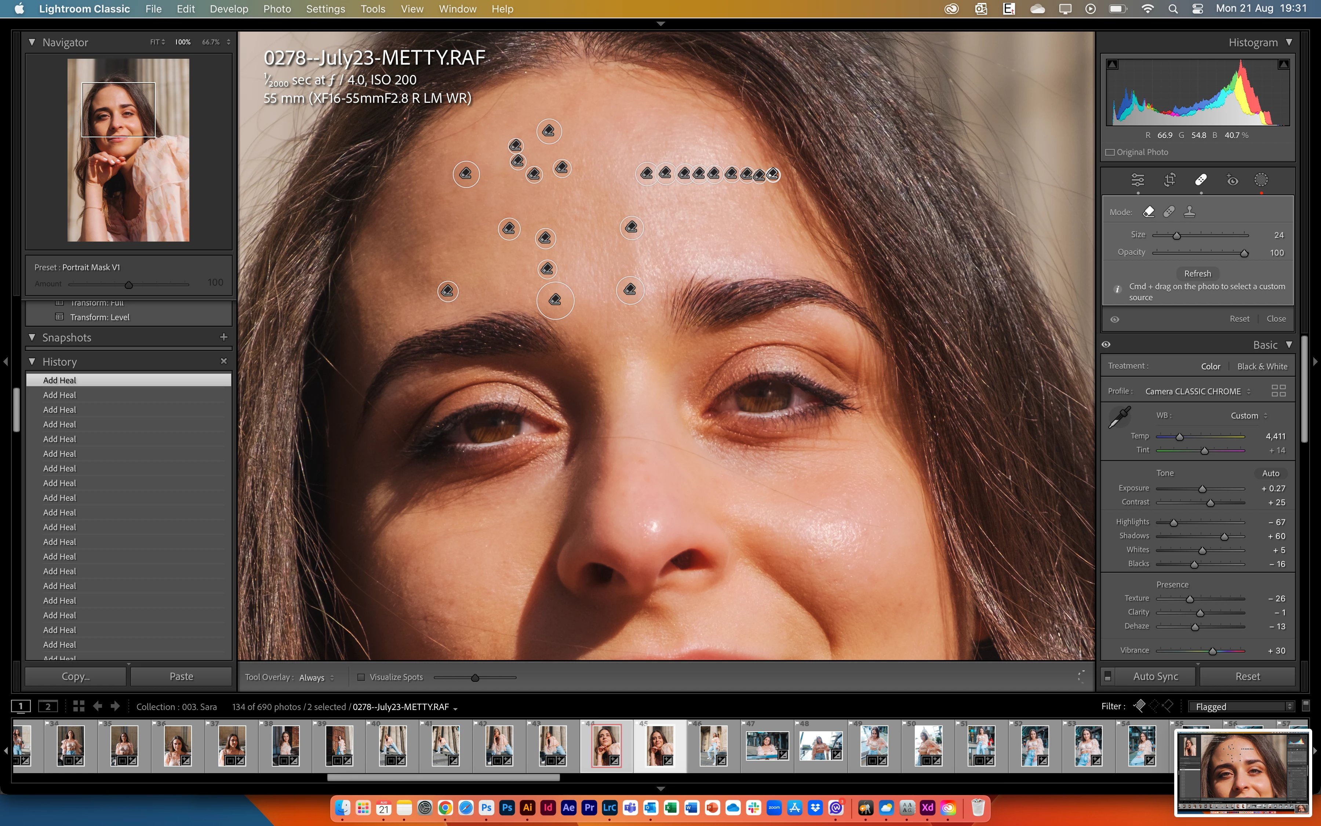This screenshot has width=1321, height=826.
Task: Open the Develop menu
Action: pos(229,9)
